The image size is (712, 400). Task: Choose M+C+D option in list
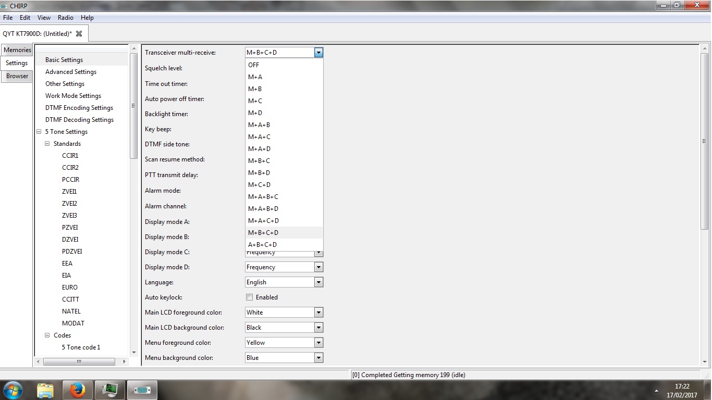point(284,185)
